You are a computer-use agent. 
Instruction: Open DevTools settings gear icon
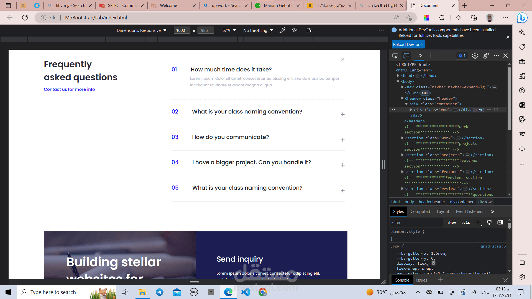pyautogui.click(x=475, y=56)
